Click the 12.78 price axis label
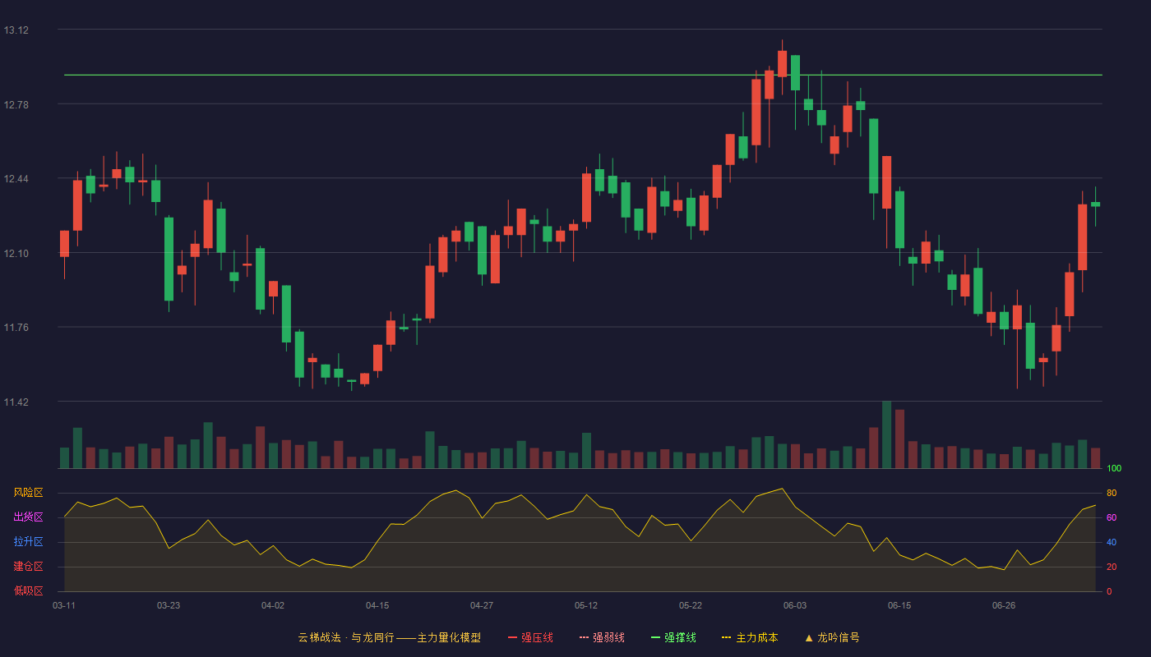This screenshot has width=1151, height=657. (16, 104)
